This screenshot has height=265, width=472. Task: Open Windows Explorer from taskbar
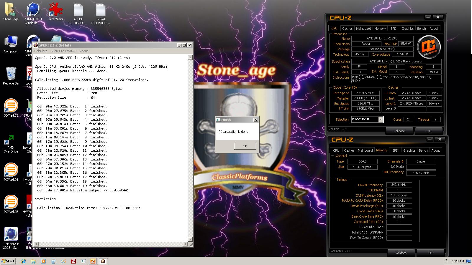pos(33,261)
